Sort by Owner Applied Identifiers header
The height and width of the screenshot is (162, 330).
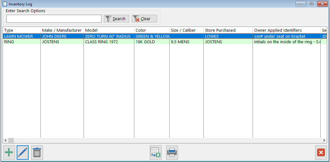[x=287, y=30]
